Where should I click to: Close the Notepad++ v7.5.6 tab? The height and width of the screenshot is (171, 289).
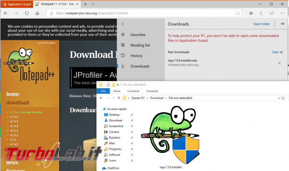tap(77, 4)
